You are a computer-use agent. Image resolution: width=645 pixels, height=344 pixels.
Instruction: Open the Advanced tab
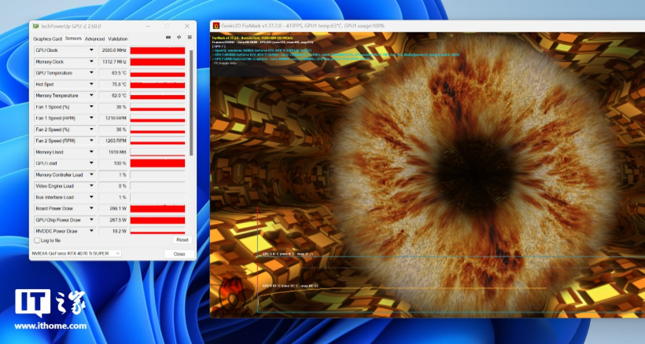coord(94,38)
